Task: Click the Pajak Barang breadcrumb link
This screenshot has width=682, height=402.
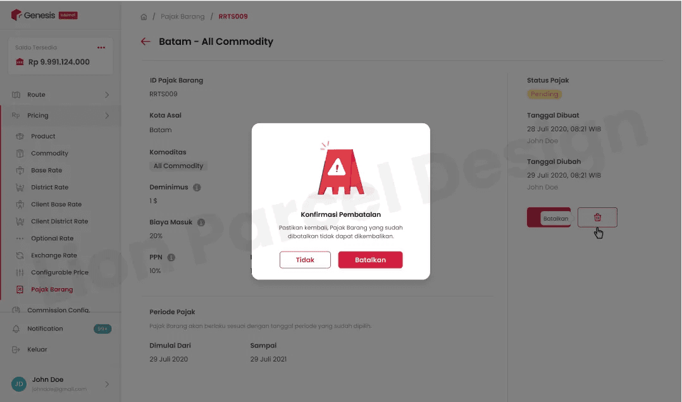Action: click(183, 16)
